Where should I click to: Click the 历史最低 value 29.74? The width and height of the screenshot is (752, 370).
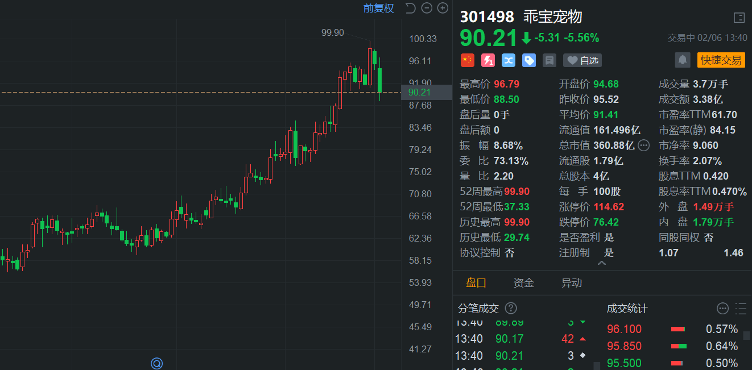[517, 238]
